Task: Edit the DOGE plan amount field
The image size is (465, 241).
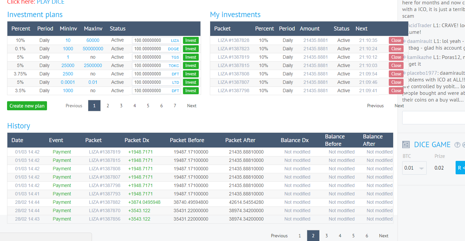Action: click(x=156, y=49)
